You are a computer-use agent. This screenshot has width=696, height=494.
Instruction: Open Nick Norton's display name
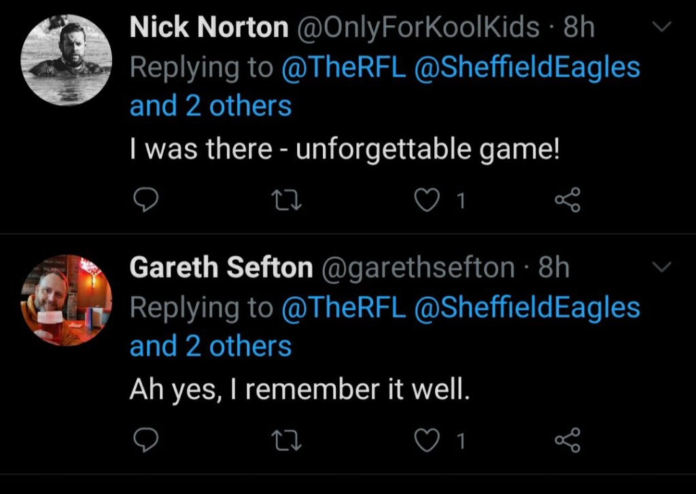click(209, 28)
